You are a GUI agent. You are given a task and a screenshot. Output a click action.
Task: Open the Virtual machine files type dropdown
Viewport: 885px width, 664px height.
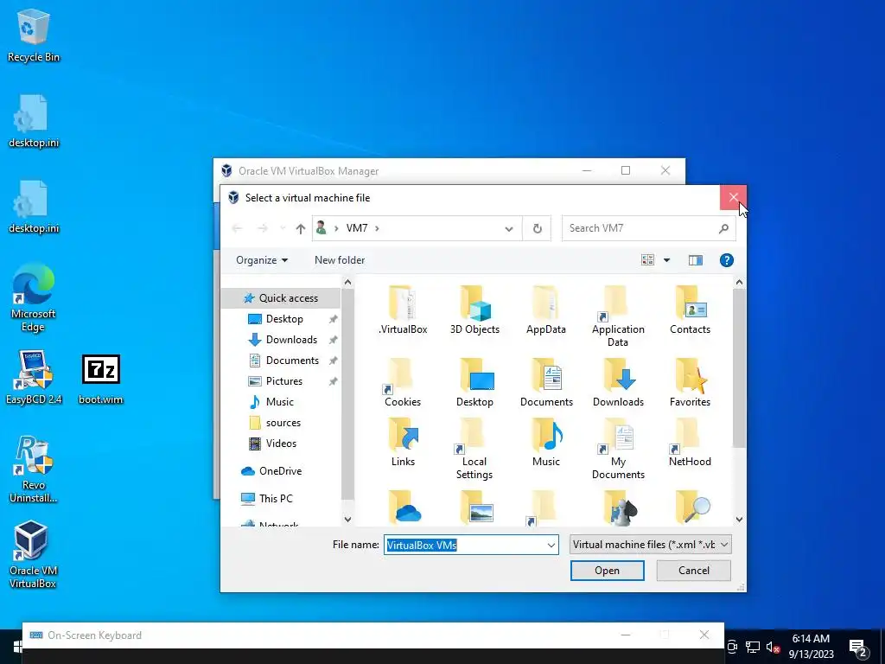[x=724, y=545]
